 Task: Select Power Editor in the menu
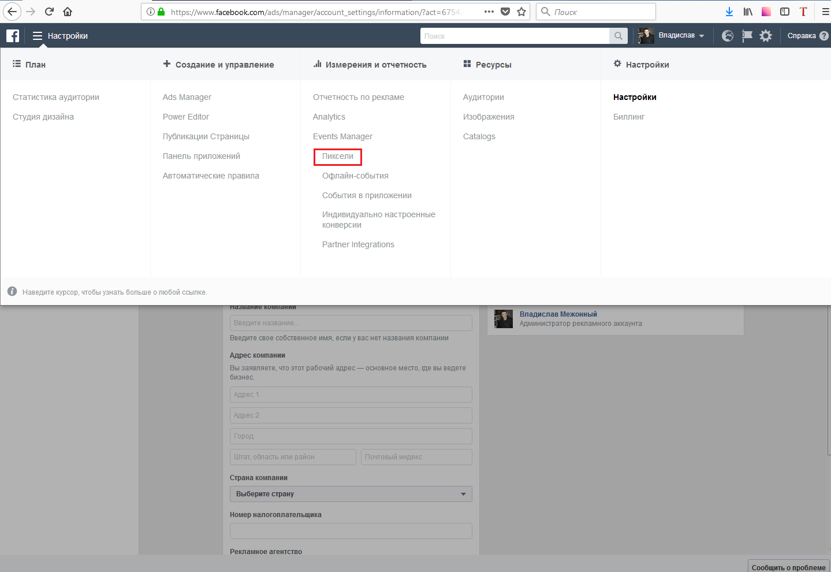186,117
